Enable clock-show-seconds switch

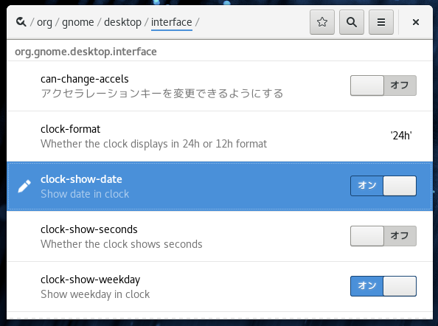click(383, 236)
